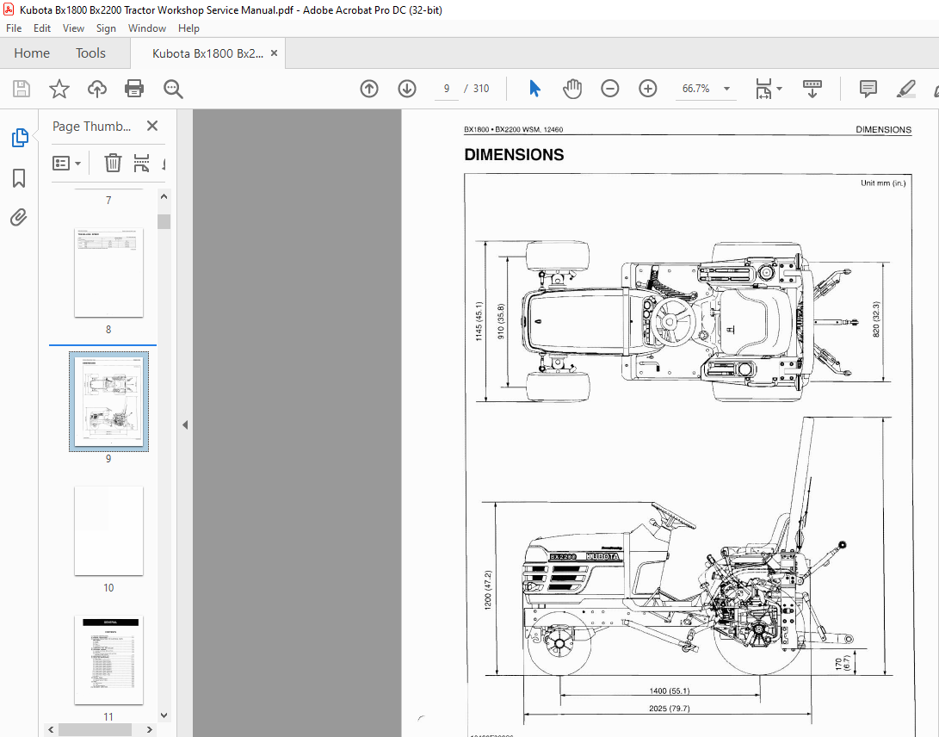Click thumbnails horizontal scroll right arrow
Image resolution: width=939 pixels, height=737 pixels.
pyautogui.click(x=150, y=729)
